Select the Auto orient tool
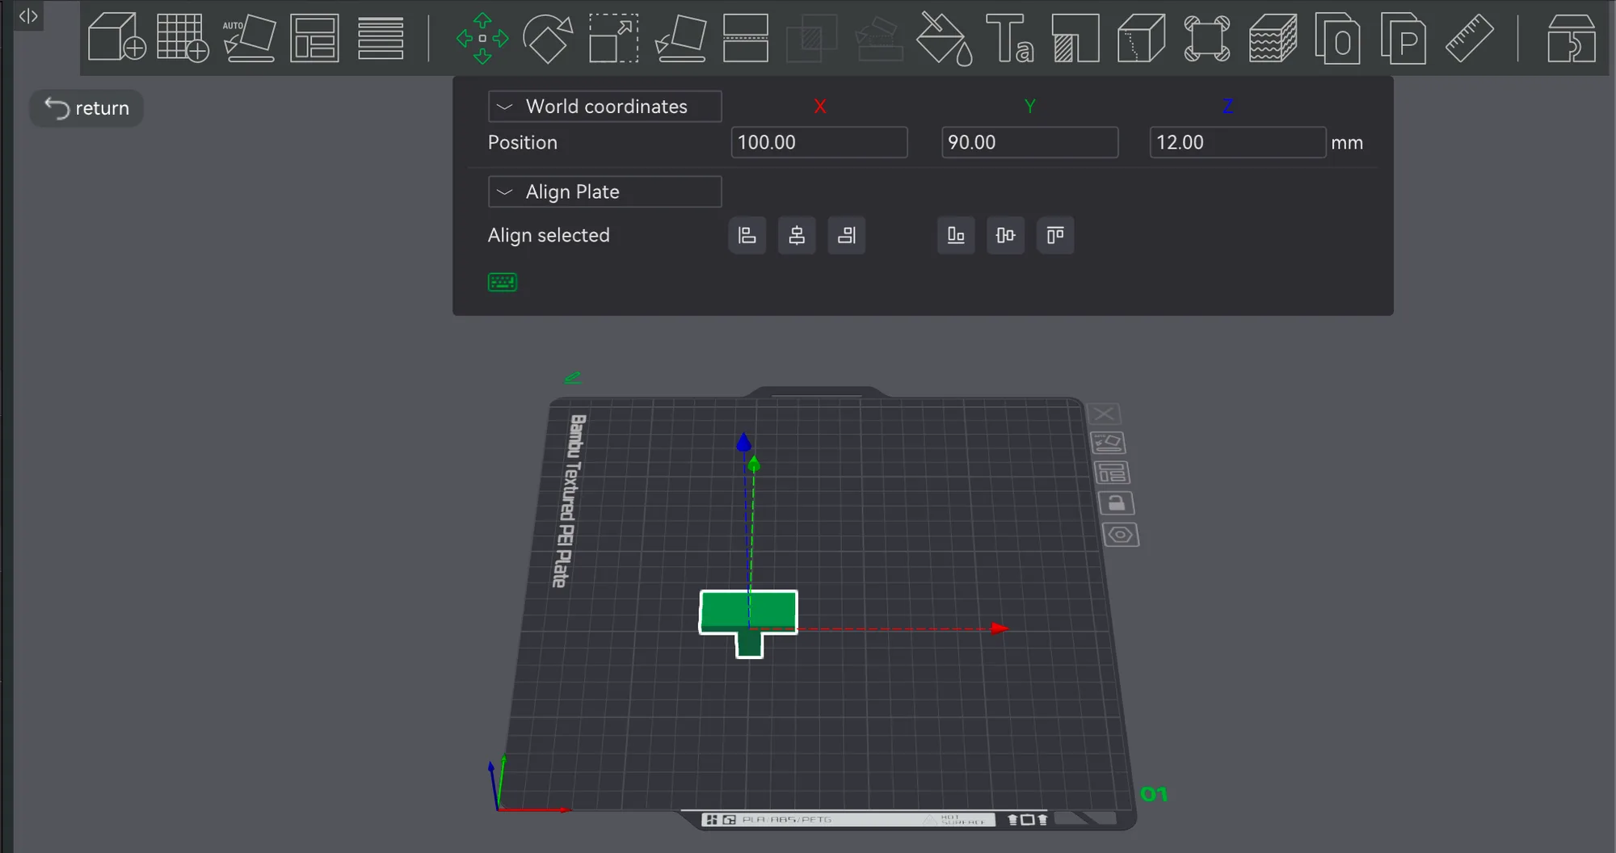 click(x=249, y=38)
